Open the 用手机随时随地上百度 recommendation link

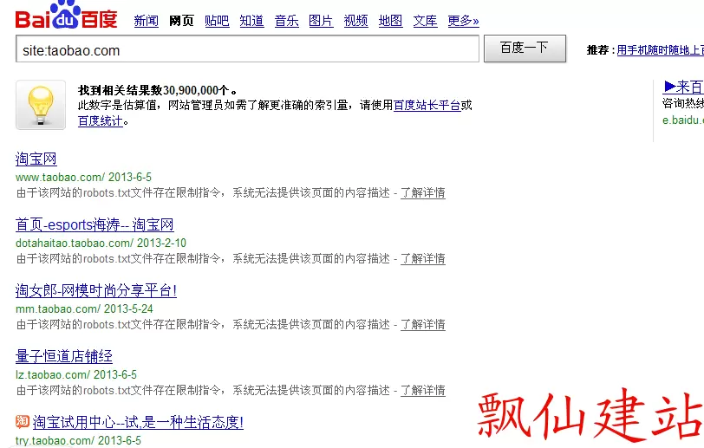point(660,50)
